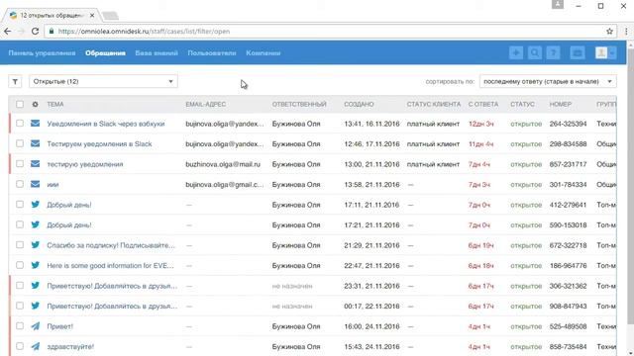Click case number '858-735484'

coord(568,347)
